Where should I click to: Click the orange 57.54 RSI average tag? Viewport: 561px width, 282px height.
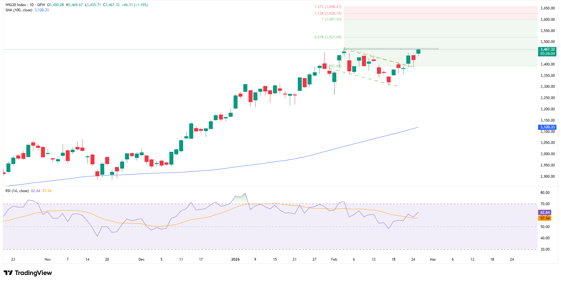pos(545,218)
